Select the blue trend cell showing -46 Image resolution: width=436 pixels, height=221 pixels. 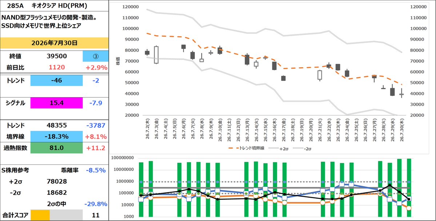pos(56,81)
